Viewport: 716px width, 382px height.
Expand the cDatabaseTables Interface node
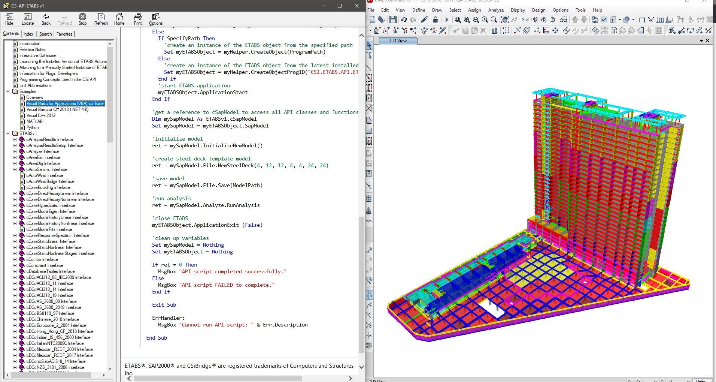[15, 271]
